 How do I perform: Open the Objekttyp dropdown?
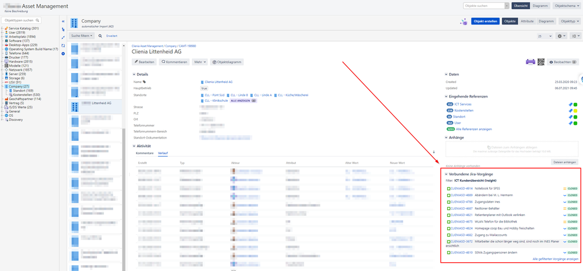coord(568,21)
